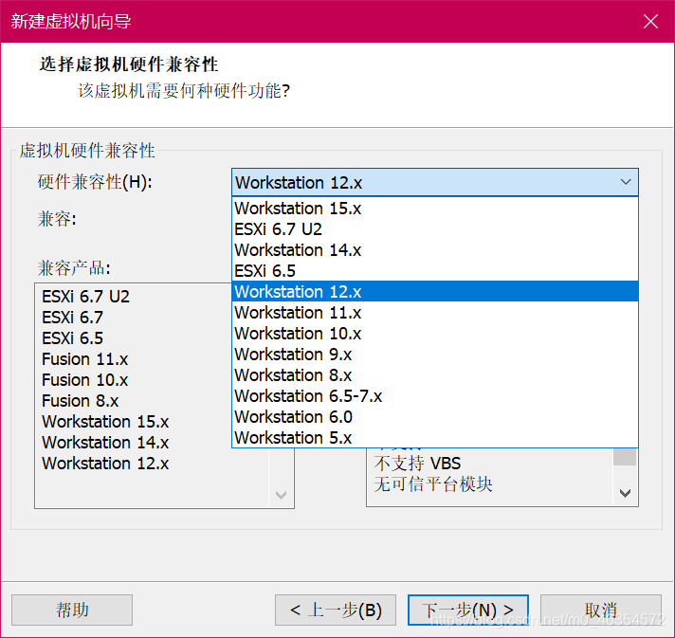Image resolution: width=675 pixels, height=638 pixels.
Task: Select Workstation 9.x dropdown option
Action: [x=435, y=355]
